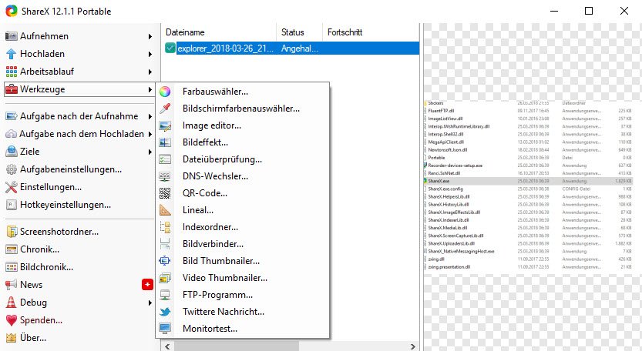
Task: Select Bildschirmfarbenauswähler... menu entry
Action: (x=241, y=109)
